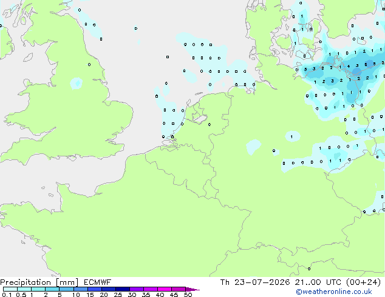Click the legend label '50'
Viewport: 385px width, 297px height.
pyautogui.click(x=188, y=295)
